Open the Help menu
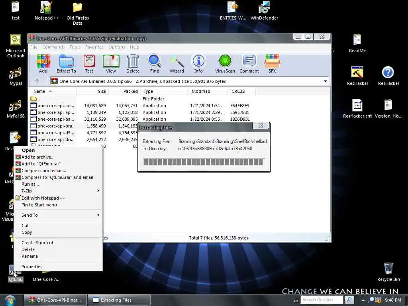 click(134, 47)
